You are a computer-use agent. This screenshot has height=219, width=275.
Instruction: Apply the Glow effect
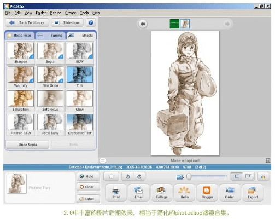80,101
